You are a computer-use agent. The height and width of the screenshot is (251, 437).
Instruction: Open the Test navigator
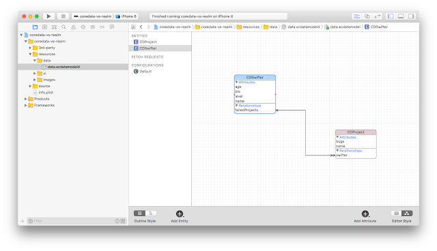[83, 27]
